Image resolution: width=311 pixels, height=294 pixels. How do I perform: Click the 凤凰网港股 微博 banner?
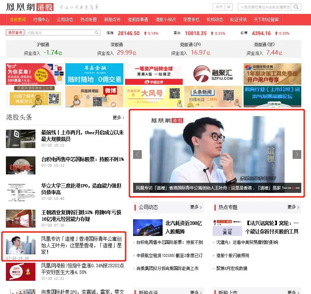pyautogui.click(x=94, y=97)
